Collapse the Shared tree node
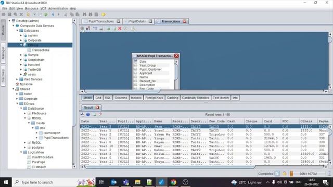The image size is (333, 187). [14, 89]
